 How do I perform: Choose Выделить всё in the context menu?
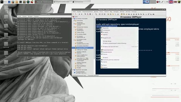119,38
